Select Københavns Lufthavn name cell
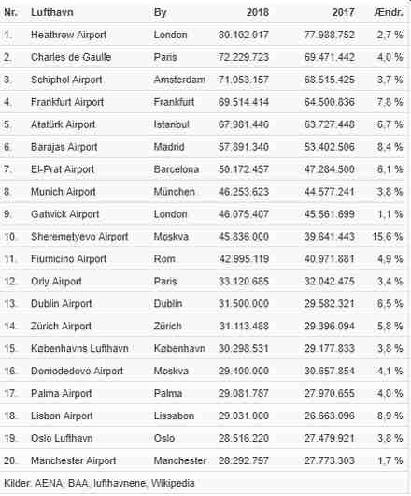 pyautogui.click(x=79, y=348)
